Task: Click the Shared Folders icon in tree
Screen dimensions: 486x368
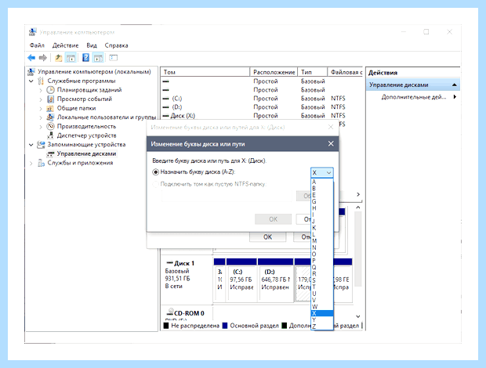Action: coord(50,108)
